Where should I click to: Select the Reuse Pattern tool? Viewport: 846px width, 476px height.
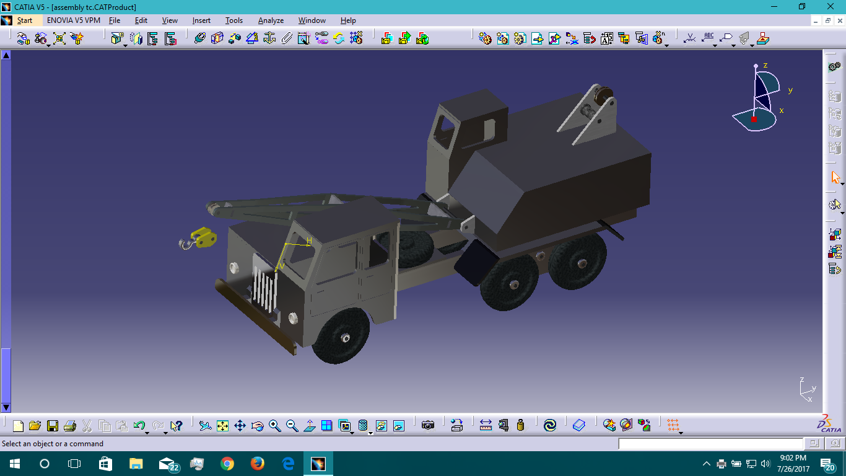click(356, 38)
